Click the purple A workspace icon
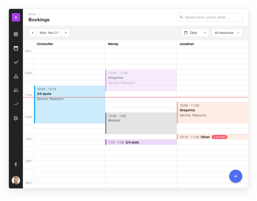257x201 pixels. click(16, 17)
